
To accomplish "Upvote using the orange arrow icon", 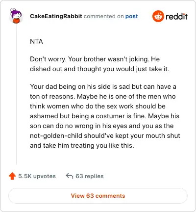I will [12, 176].
